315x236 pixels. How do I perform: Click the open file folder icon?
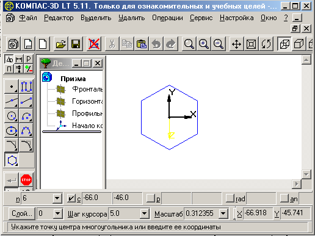coord(61,44)
